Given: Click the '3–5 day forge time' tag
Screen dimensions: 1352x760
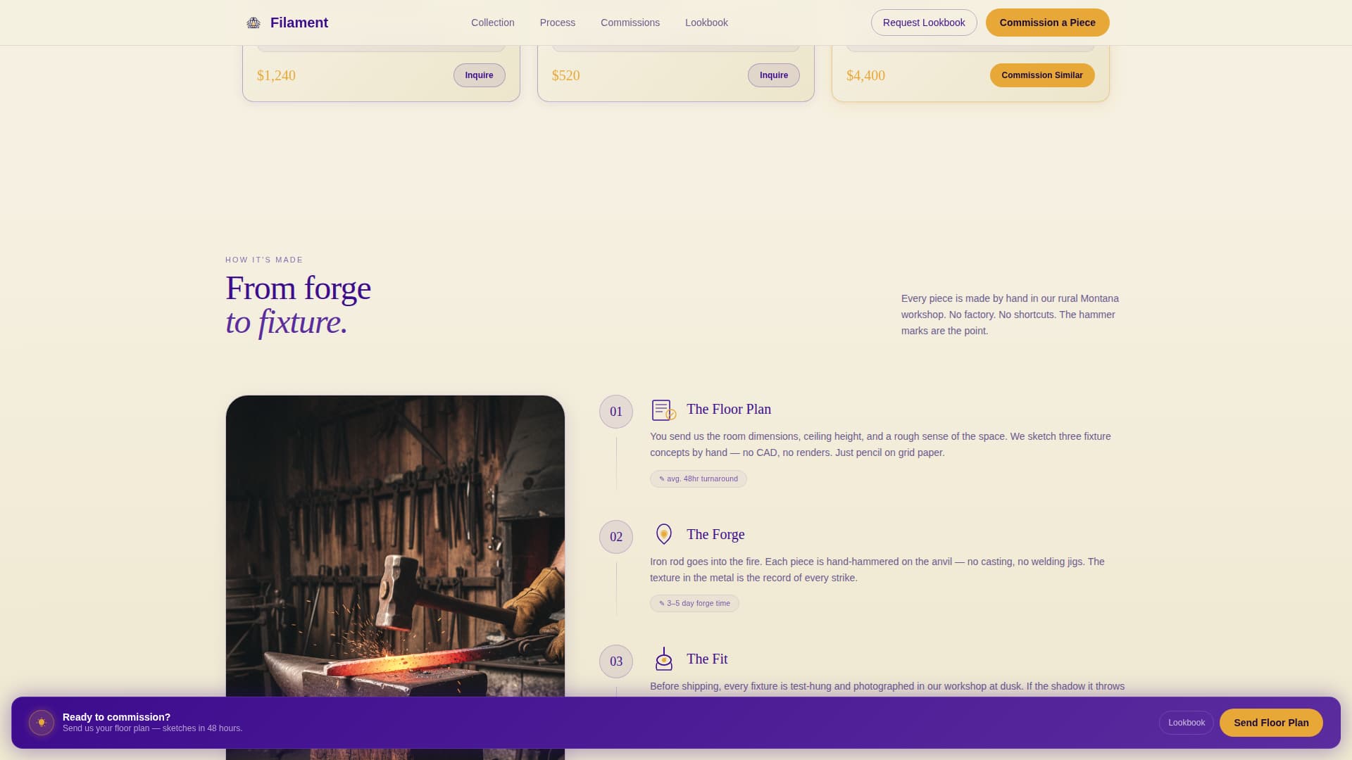Looking at the screenshot, I should (x=694, y=603).
